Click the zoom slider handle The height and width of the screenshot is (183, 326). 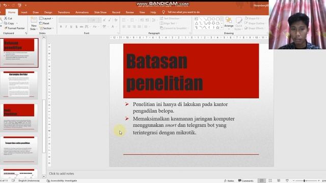tap(304, 181)
